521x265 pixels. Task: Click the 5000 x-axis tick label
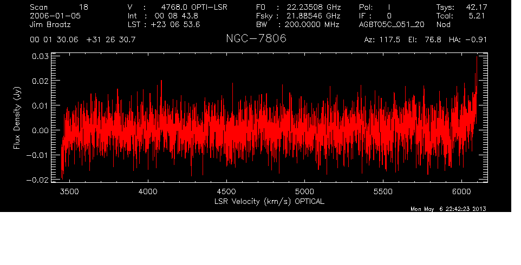tap(305, 191)
